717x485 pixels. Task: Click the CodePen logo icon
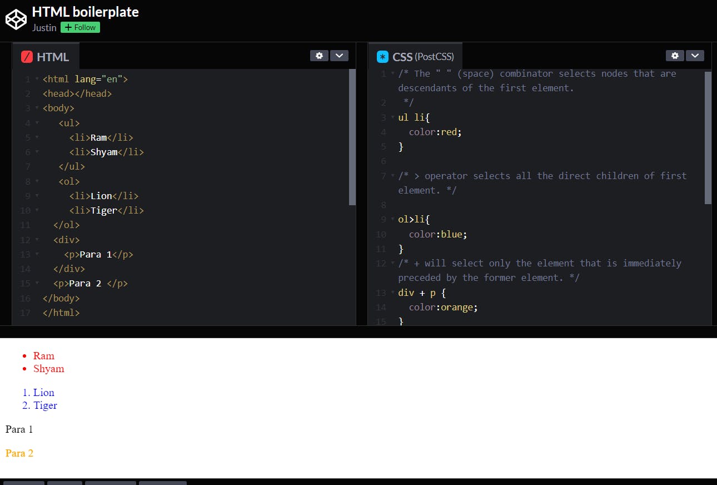coord(16,19)
